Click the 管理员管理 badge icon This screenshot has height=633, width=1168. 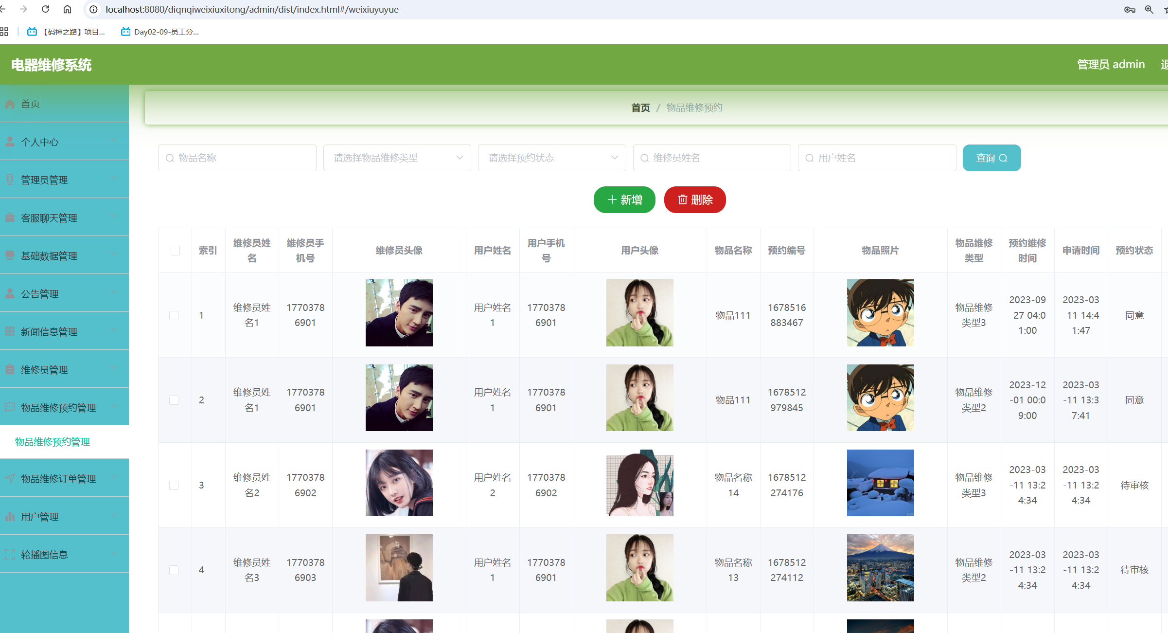tap(10, 179)
